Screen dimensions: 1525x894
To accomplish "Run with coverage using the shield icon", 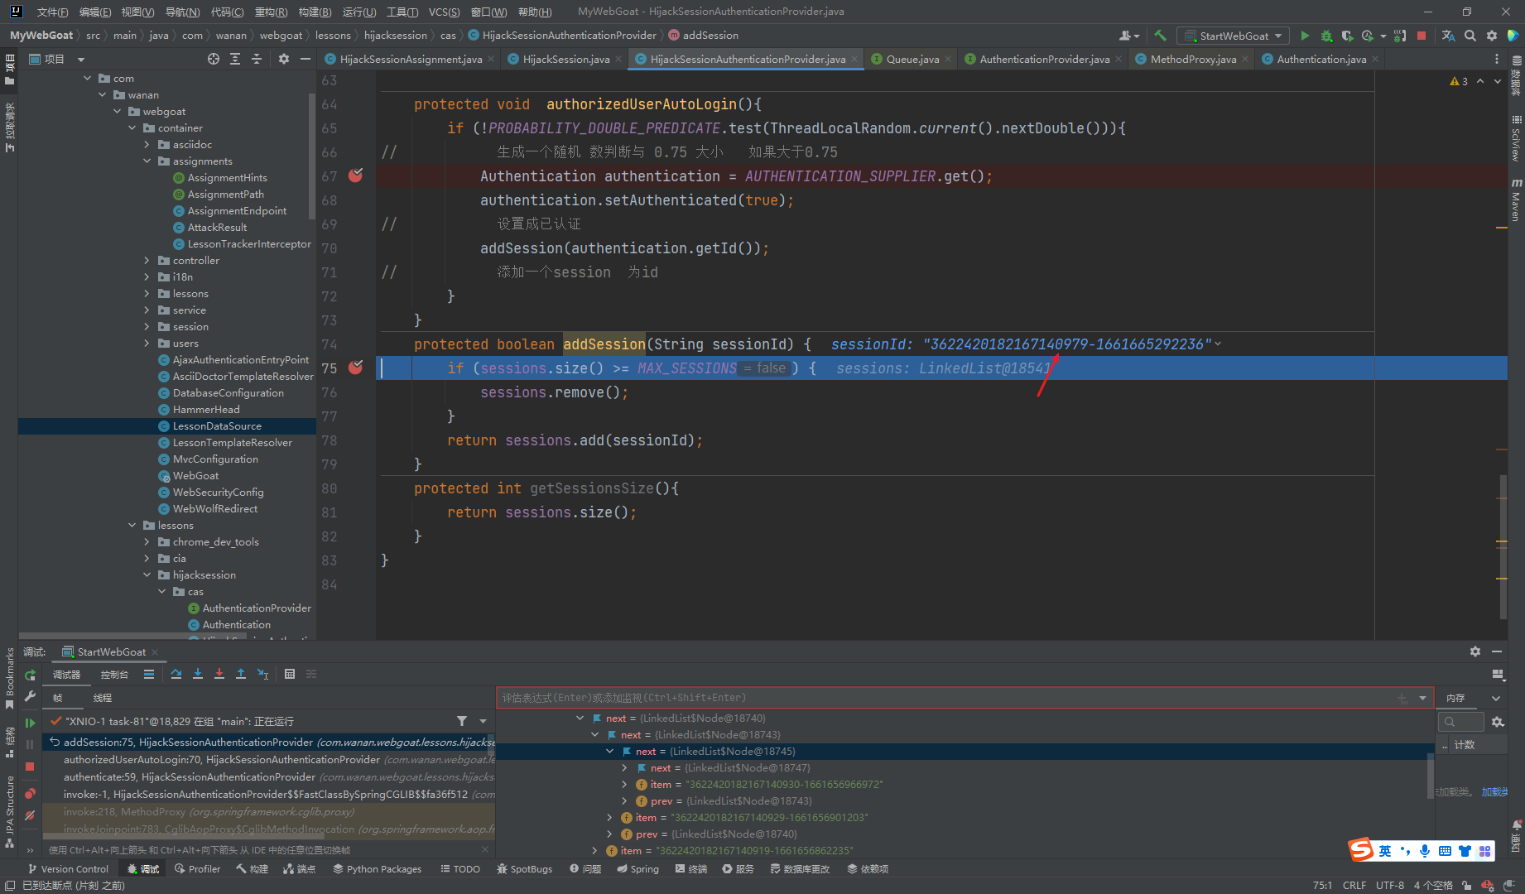I will [1347, 36].
